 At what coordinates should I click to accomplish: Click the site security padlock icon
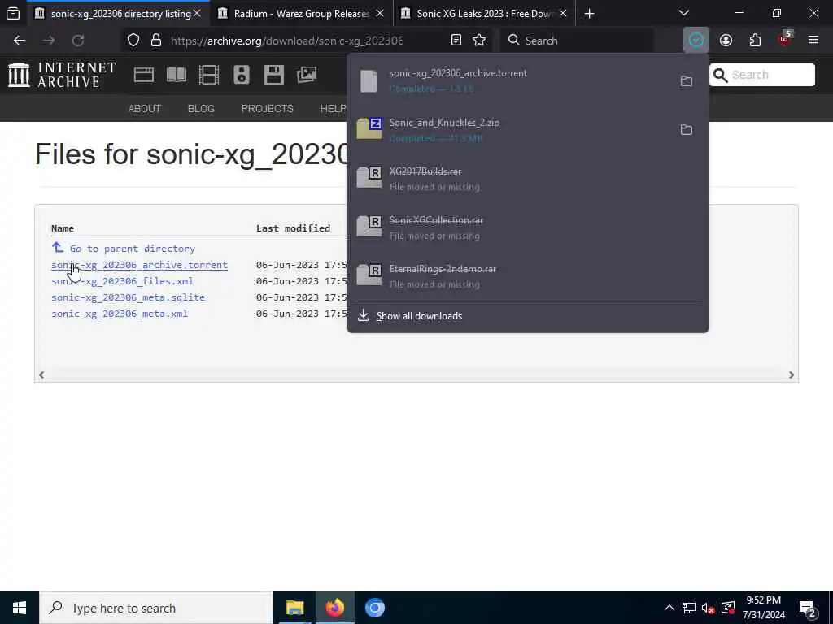pos(155,41)
